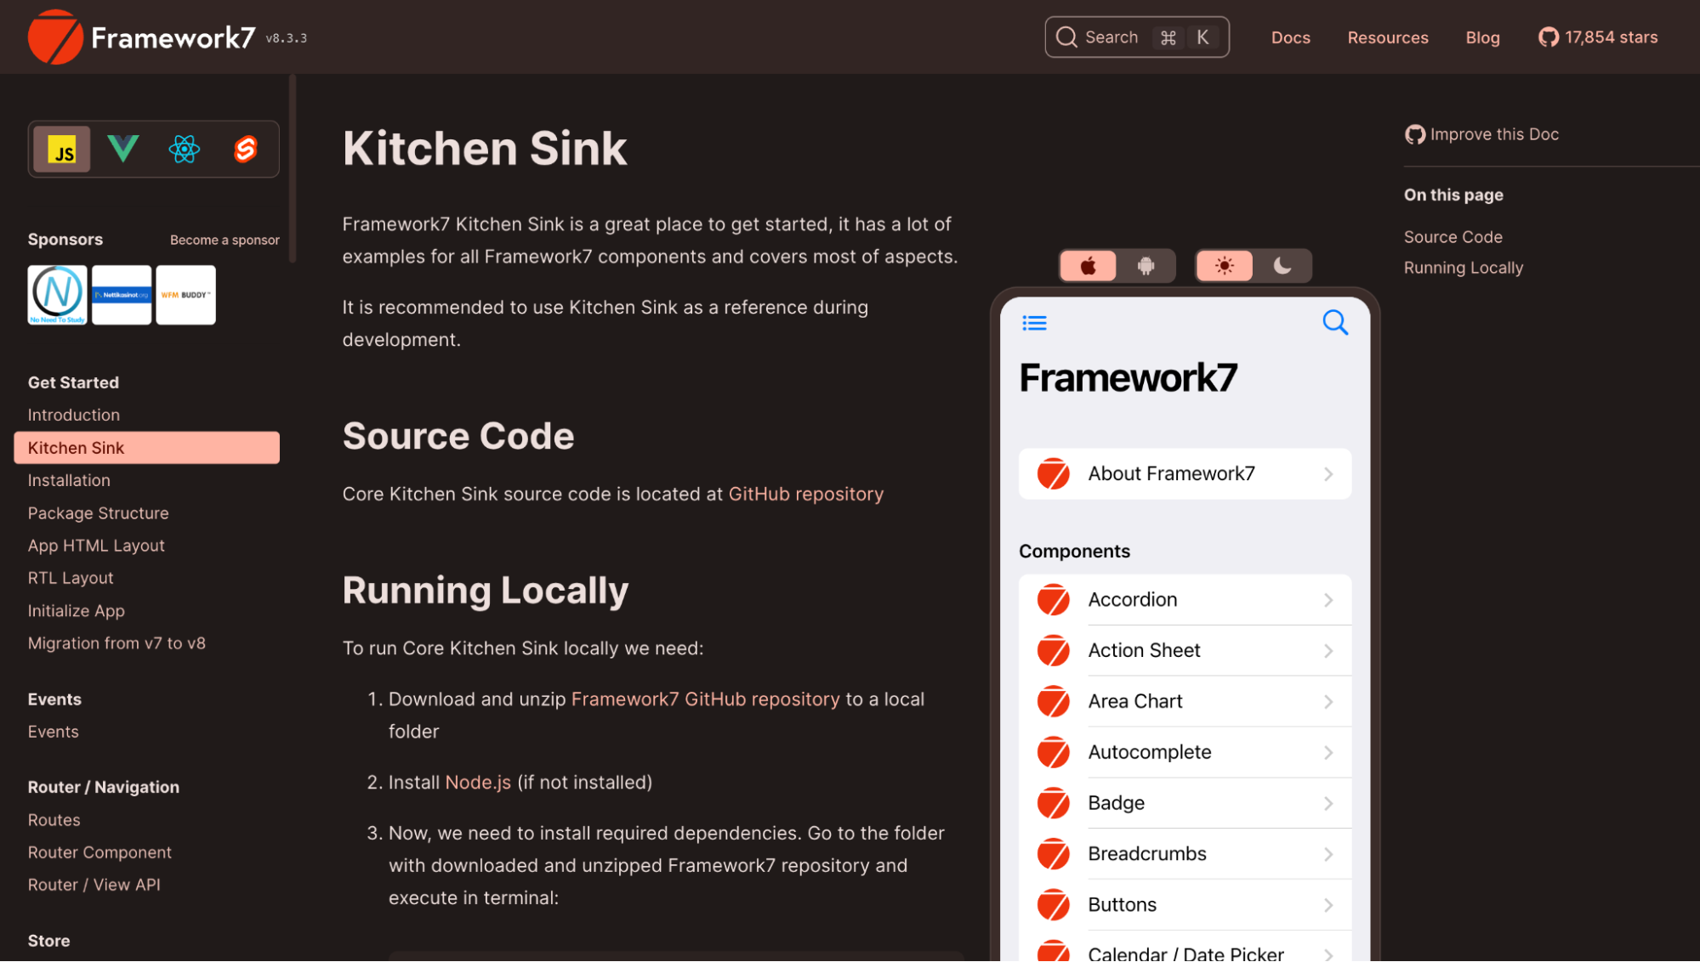This screenshot has height=962, width=1700.
Task: Click the icon beside Breadcrumbs
Action: click(x=1053, y=854)
